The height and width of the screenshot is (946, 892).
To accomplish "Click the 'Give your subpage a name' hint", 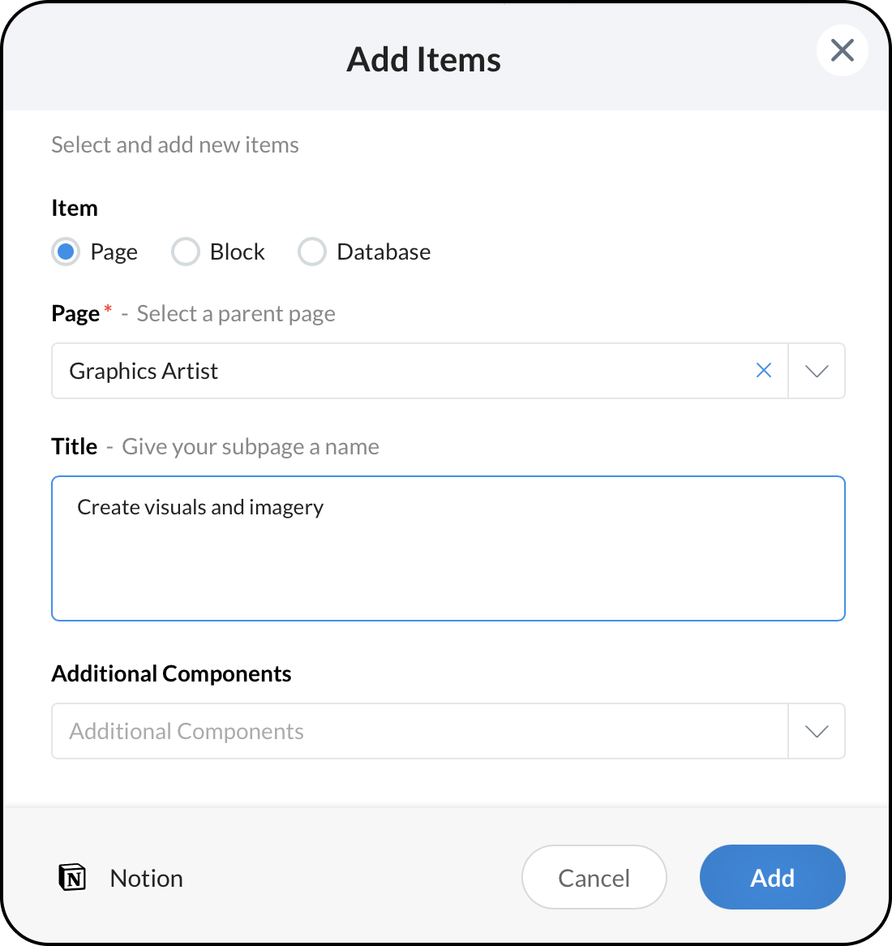I will [251, 447].
